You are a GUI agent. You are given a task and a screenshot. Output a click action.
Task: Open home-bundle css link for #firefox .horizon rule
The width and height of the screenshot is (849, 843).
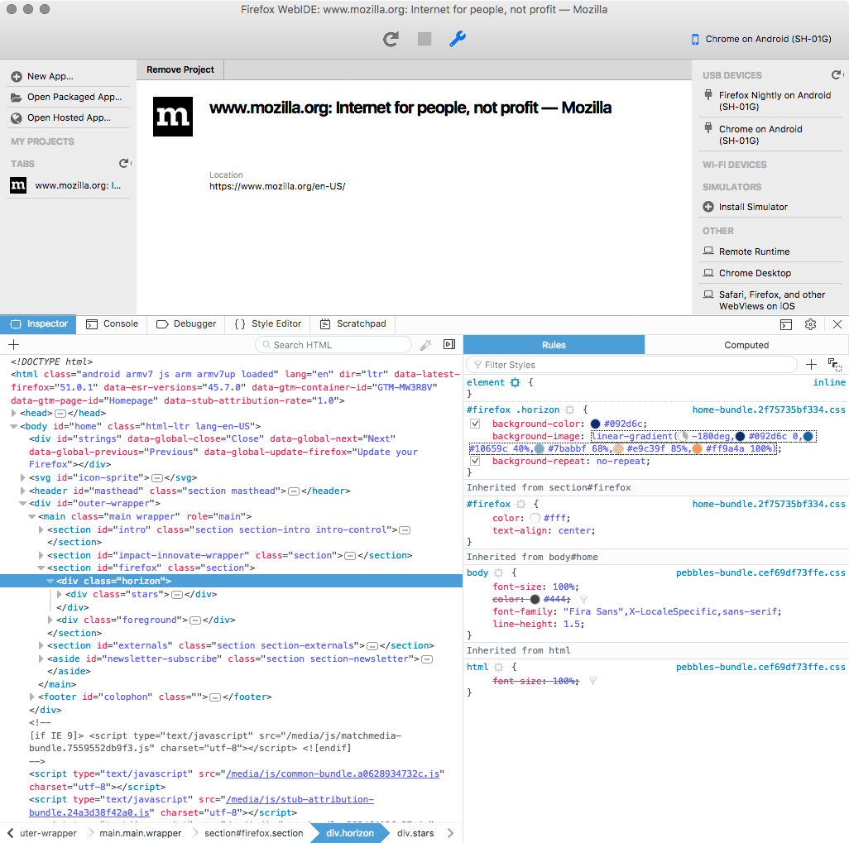click(769, 410)
